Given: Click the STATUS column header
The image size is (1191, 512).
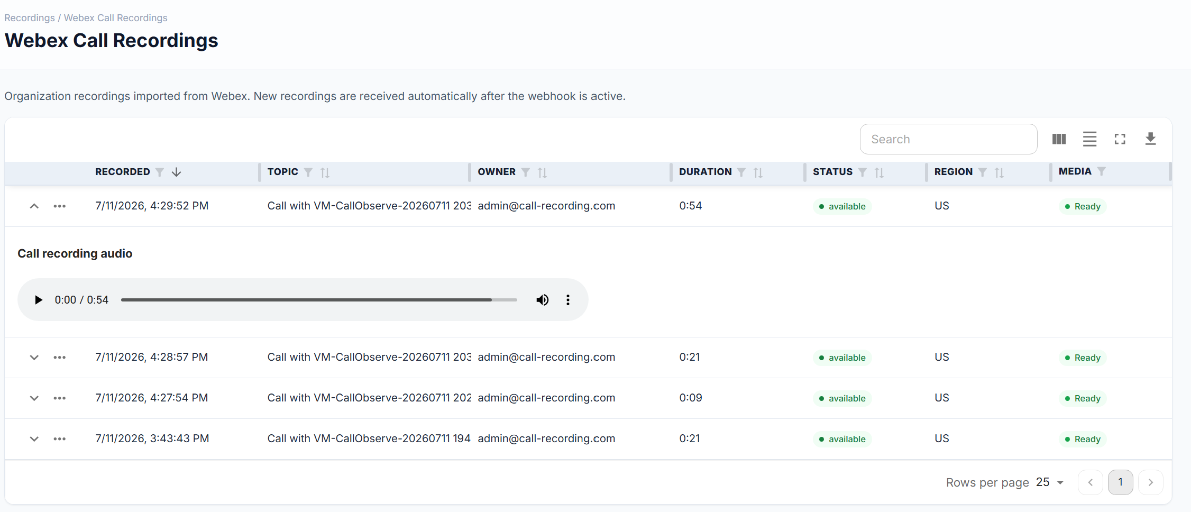Looking at the screenshot, I should tap(833, 172).
